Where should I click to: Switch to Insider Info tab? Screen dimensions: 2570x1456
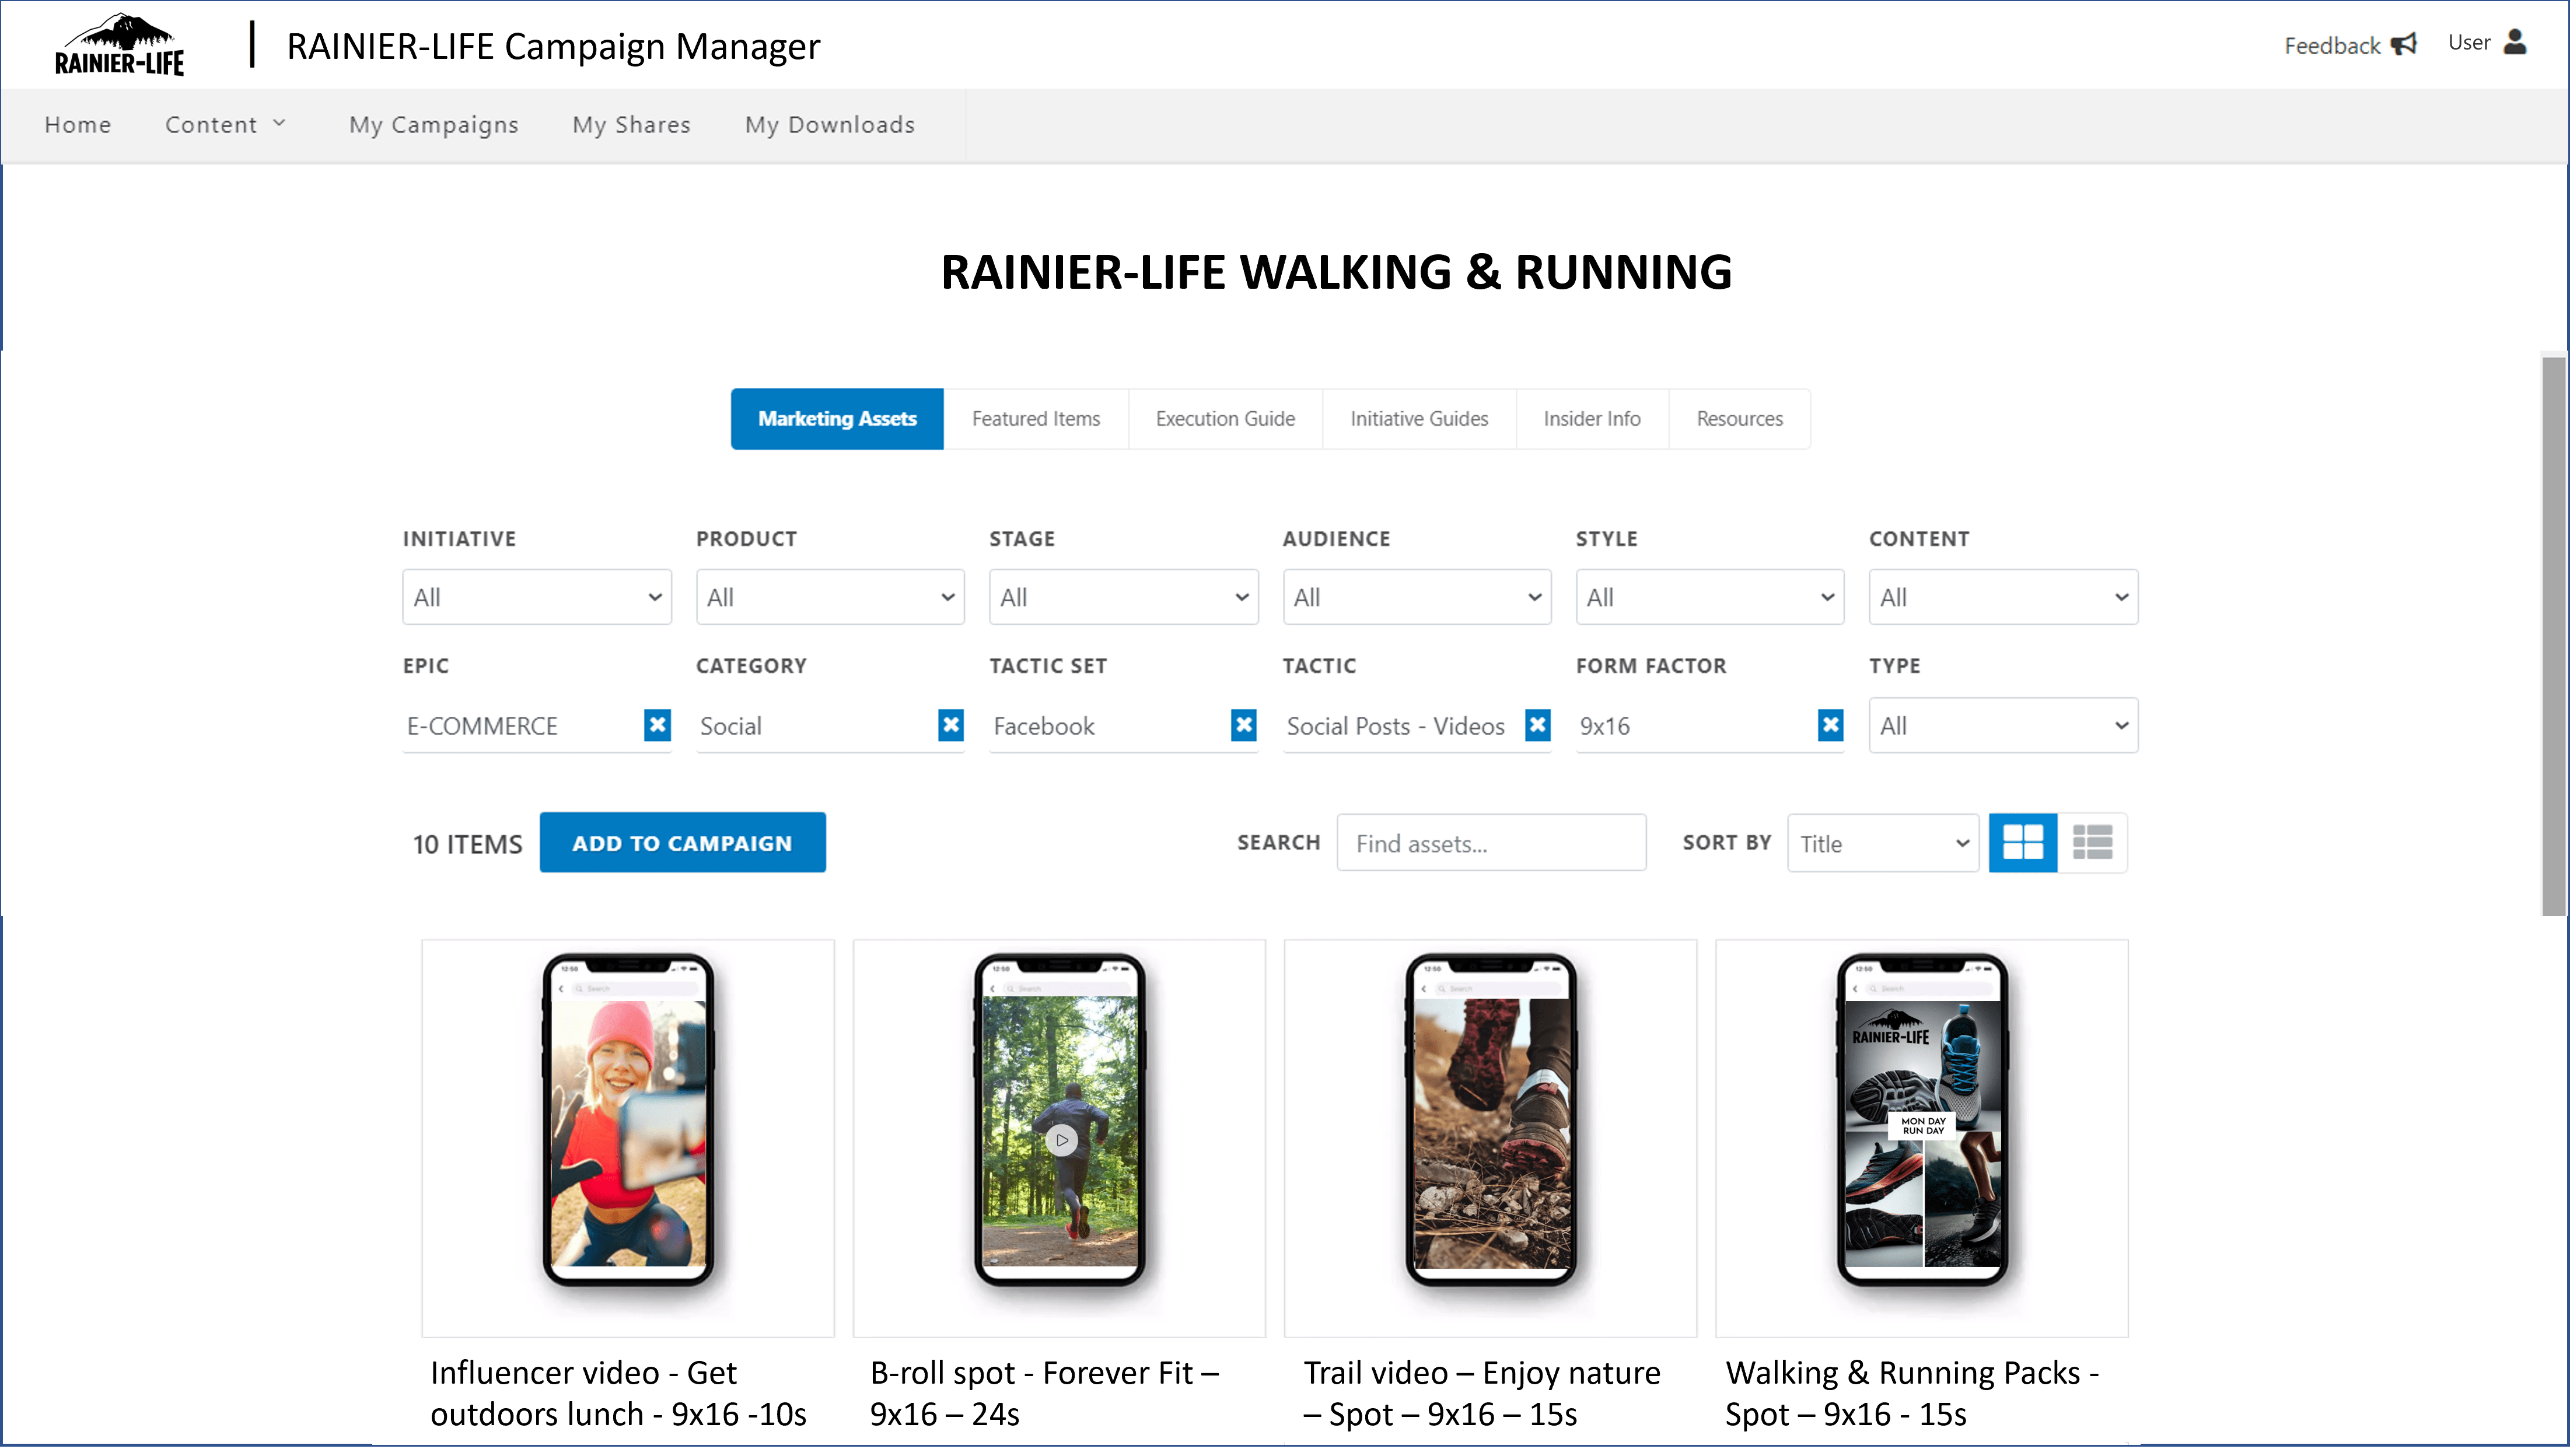(x=1592, y=419)
